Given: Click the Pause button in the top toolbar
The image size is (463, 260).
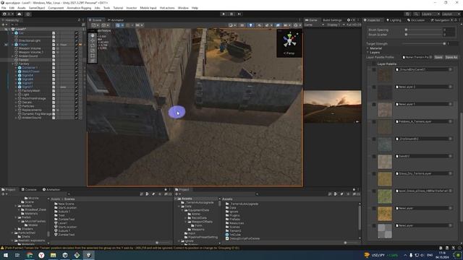Looking at the screenshot, I should point(231,14).
